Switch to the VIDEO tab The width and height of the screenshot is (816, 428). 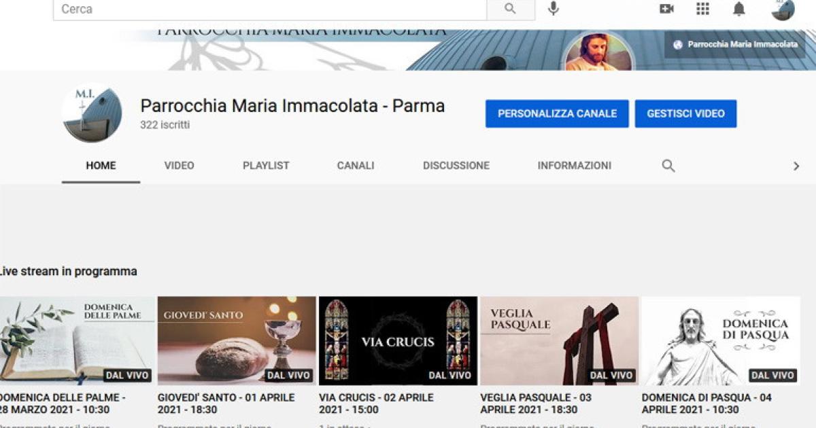click(179, 166)
